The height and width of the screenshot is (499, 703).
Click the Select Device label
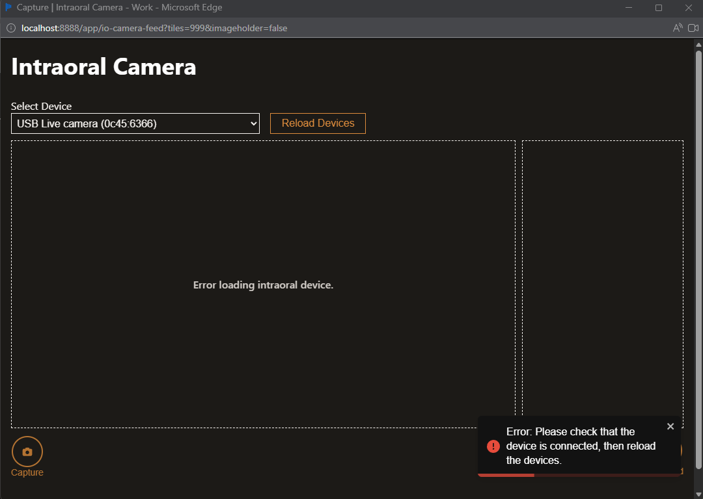[x=41, y=106]
